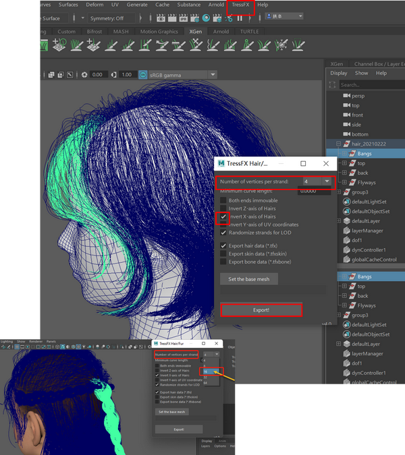This screenshot has height=455, width=405.
Task: Choose 32 in small dialog vertices list
Action: (211, 377)
